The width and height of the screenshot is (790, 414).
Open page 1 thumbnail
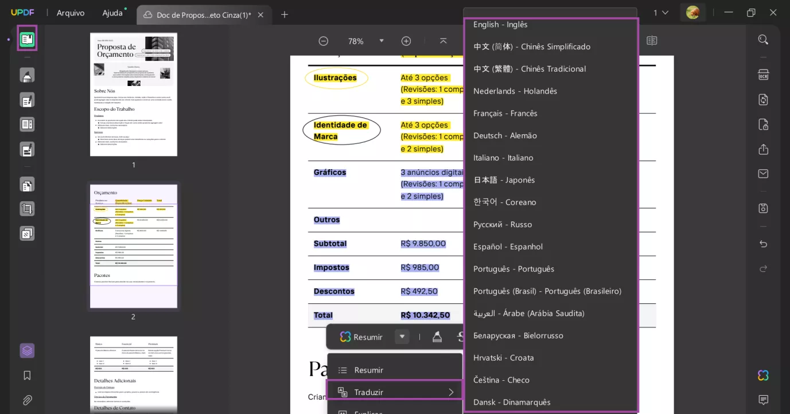pyautogui.click(x=134, y=95)
